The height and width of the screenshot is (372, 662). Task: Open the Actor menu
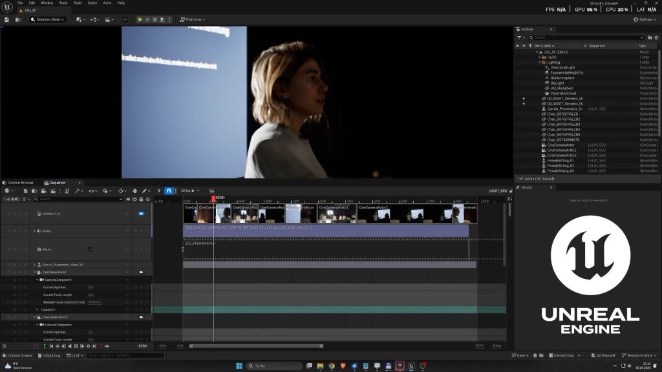click(107, 3)
